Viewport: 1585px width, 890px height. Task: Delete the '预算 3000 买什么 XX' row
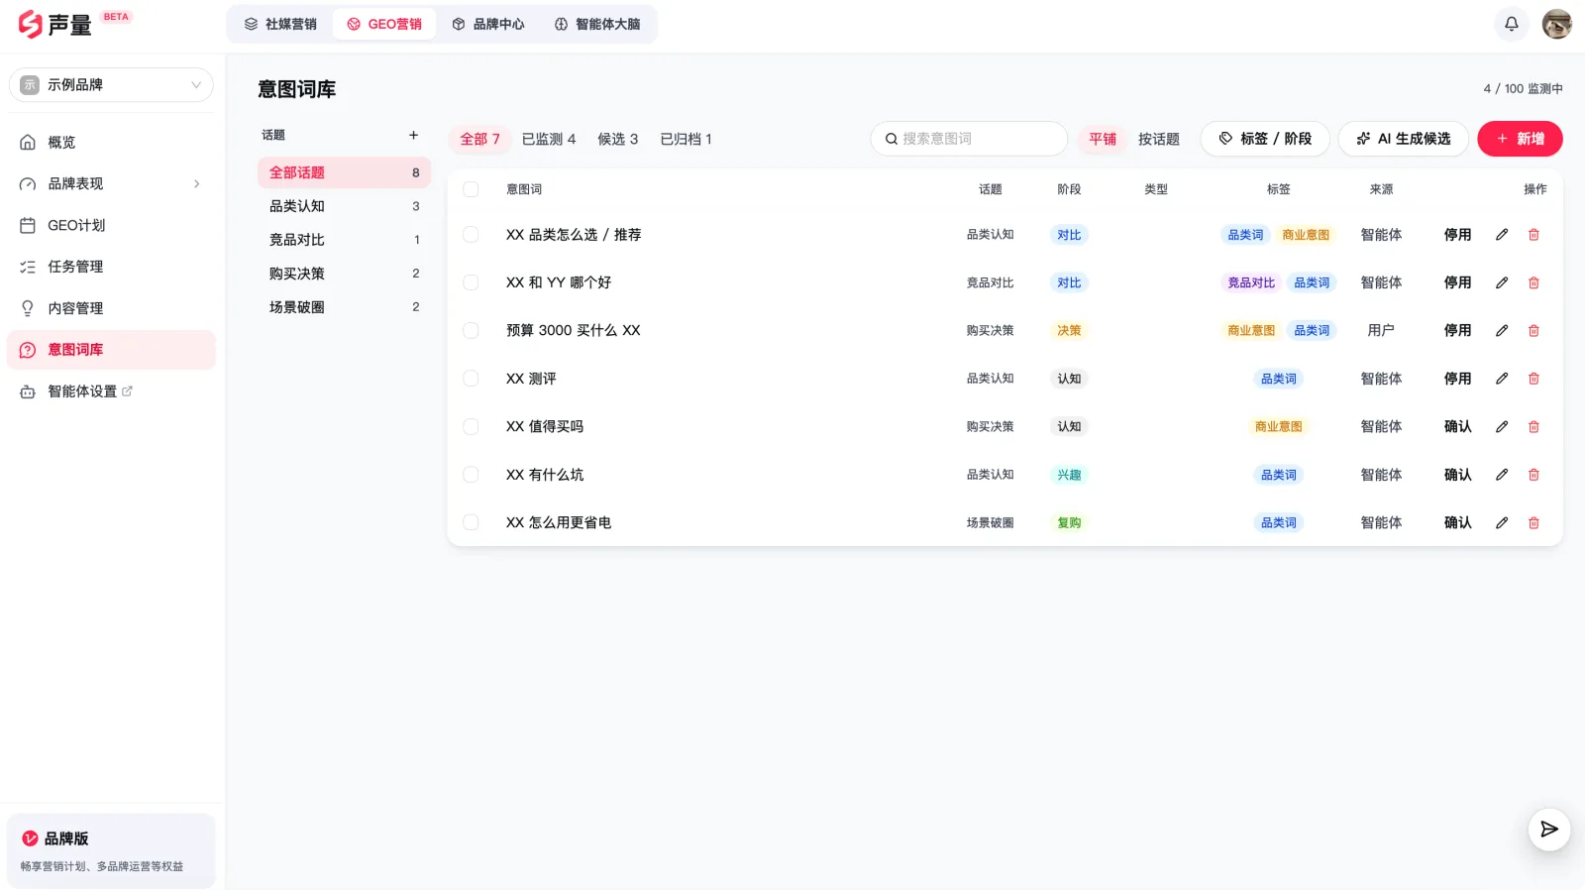pos(1533,330)
